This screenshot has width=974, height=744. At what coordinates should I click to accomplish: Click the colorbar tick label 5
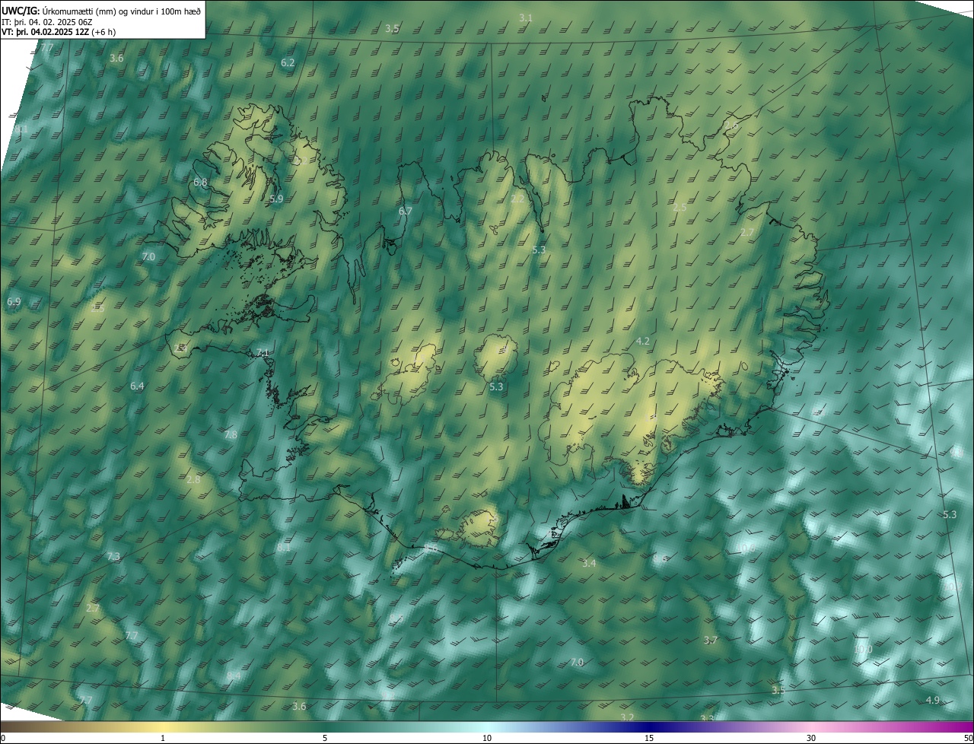pyautogui.click(x=325, y=738)
